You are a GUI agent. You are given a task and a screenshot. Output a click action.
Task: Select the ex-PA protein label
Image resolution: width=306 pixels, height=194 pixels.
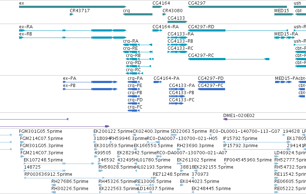point(70,78)
